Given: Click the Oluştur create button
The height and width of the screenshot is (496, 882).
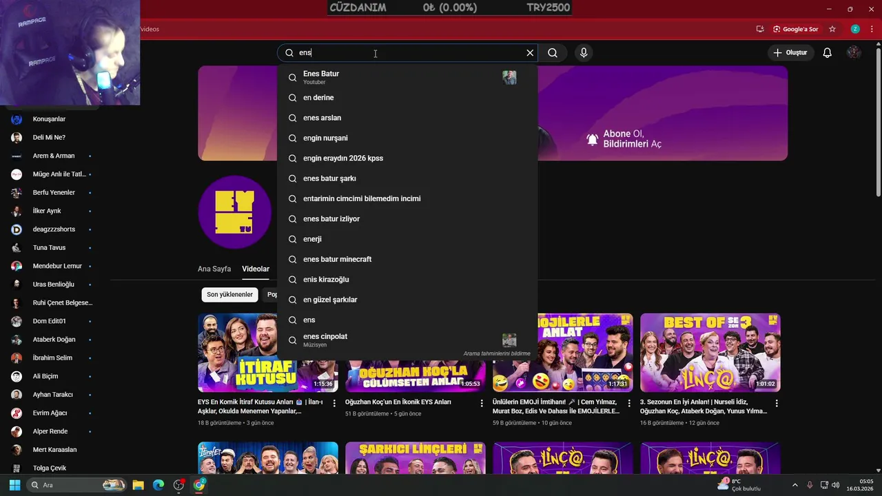Looking at the screenshot, I should (791, 53).
